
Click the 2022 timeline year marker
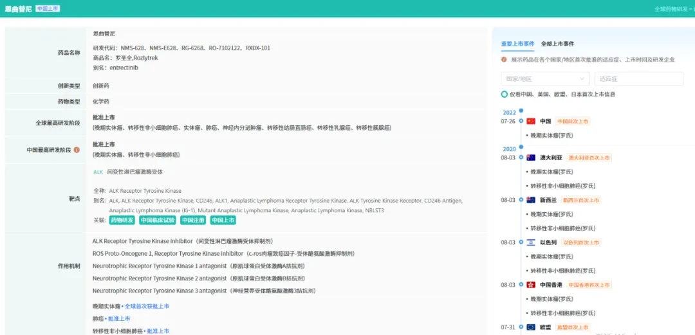[509, 113]
